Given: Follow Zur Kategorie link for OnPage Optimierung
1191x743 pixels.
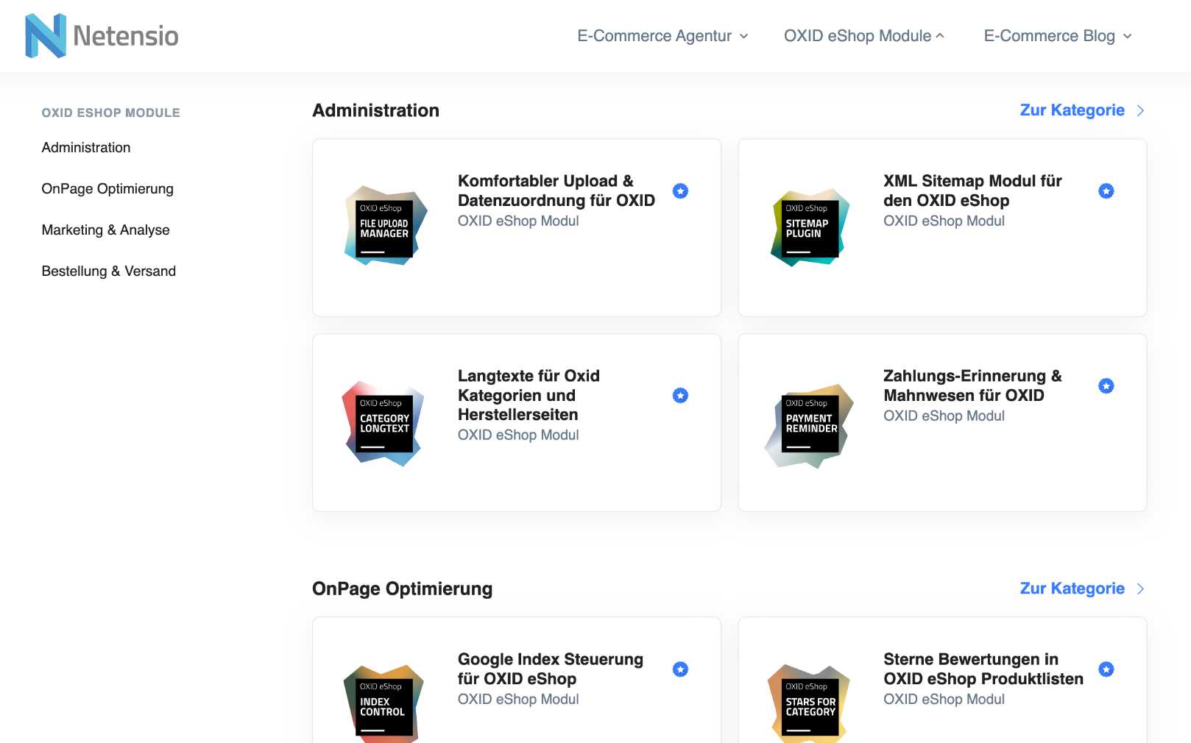Looking at the screenshot, I should pyautogui.click(x=1082, y=589).
